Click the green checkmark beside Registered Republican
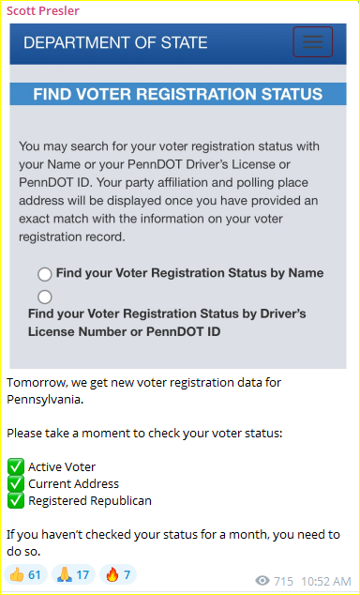360x595 pixels. click(x=16, y=500)
